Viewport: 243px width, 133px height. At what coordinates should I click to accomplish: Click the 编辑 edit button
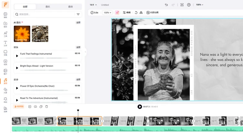pyautogui.click(x=127, y=13)
